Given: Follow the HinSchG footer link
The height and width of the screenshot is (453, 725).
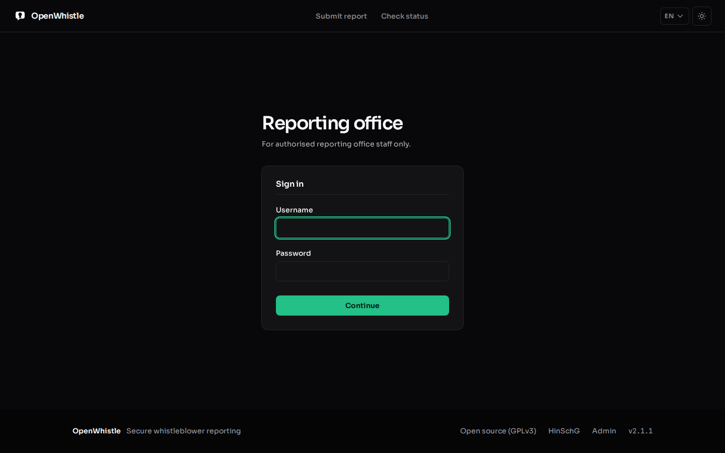Looking at the screenshot, I should (x=564, y=431).
